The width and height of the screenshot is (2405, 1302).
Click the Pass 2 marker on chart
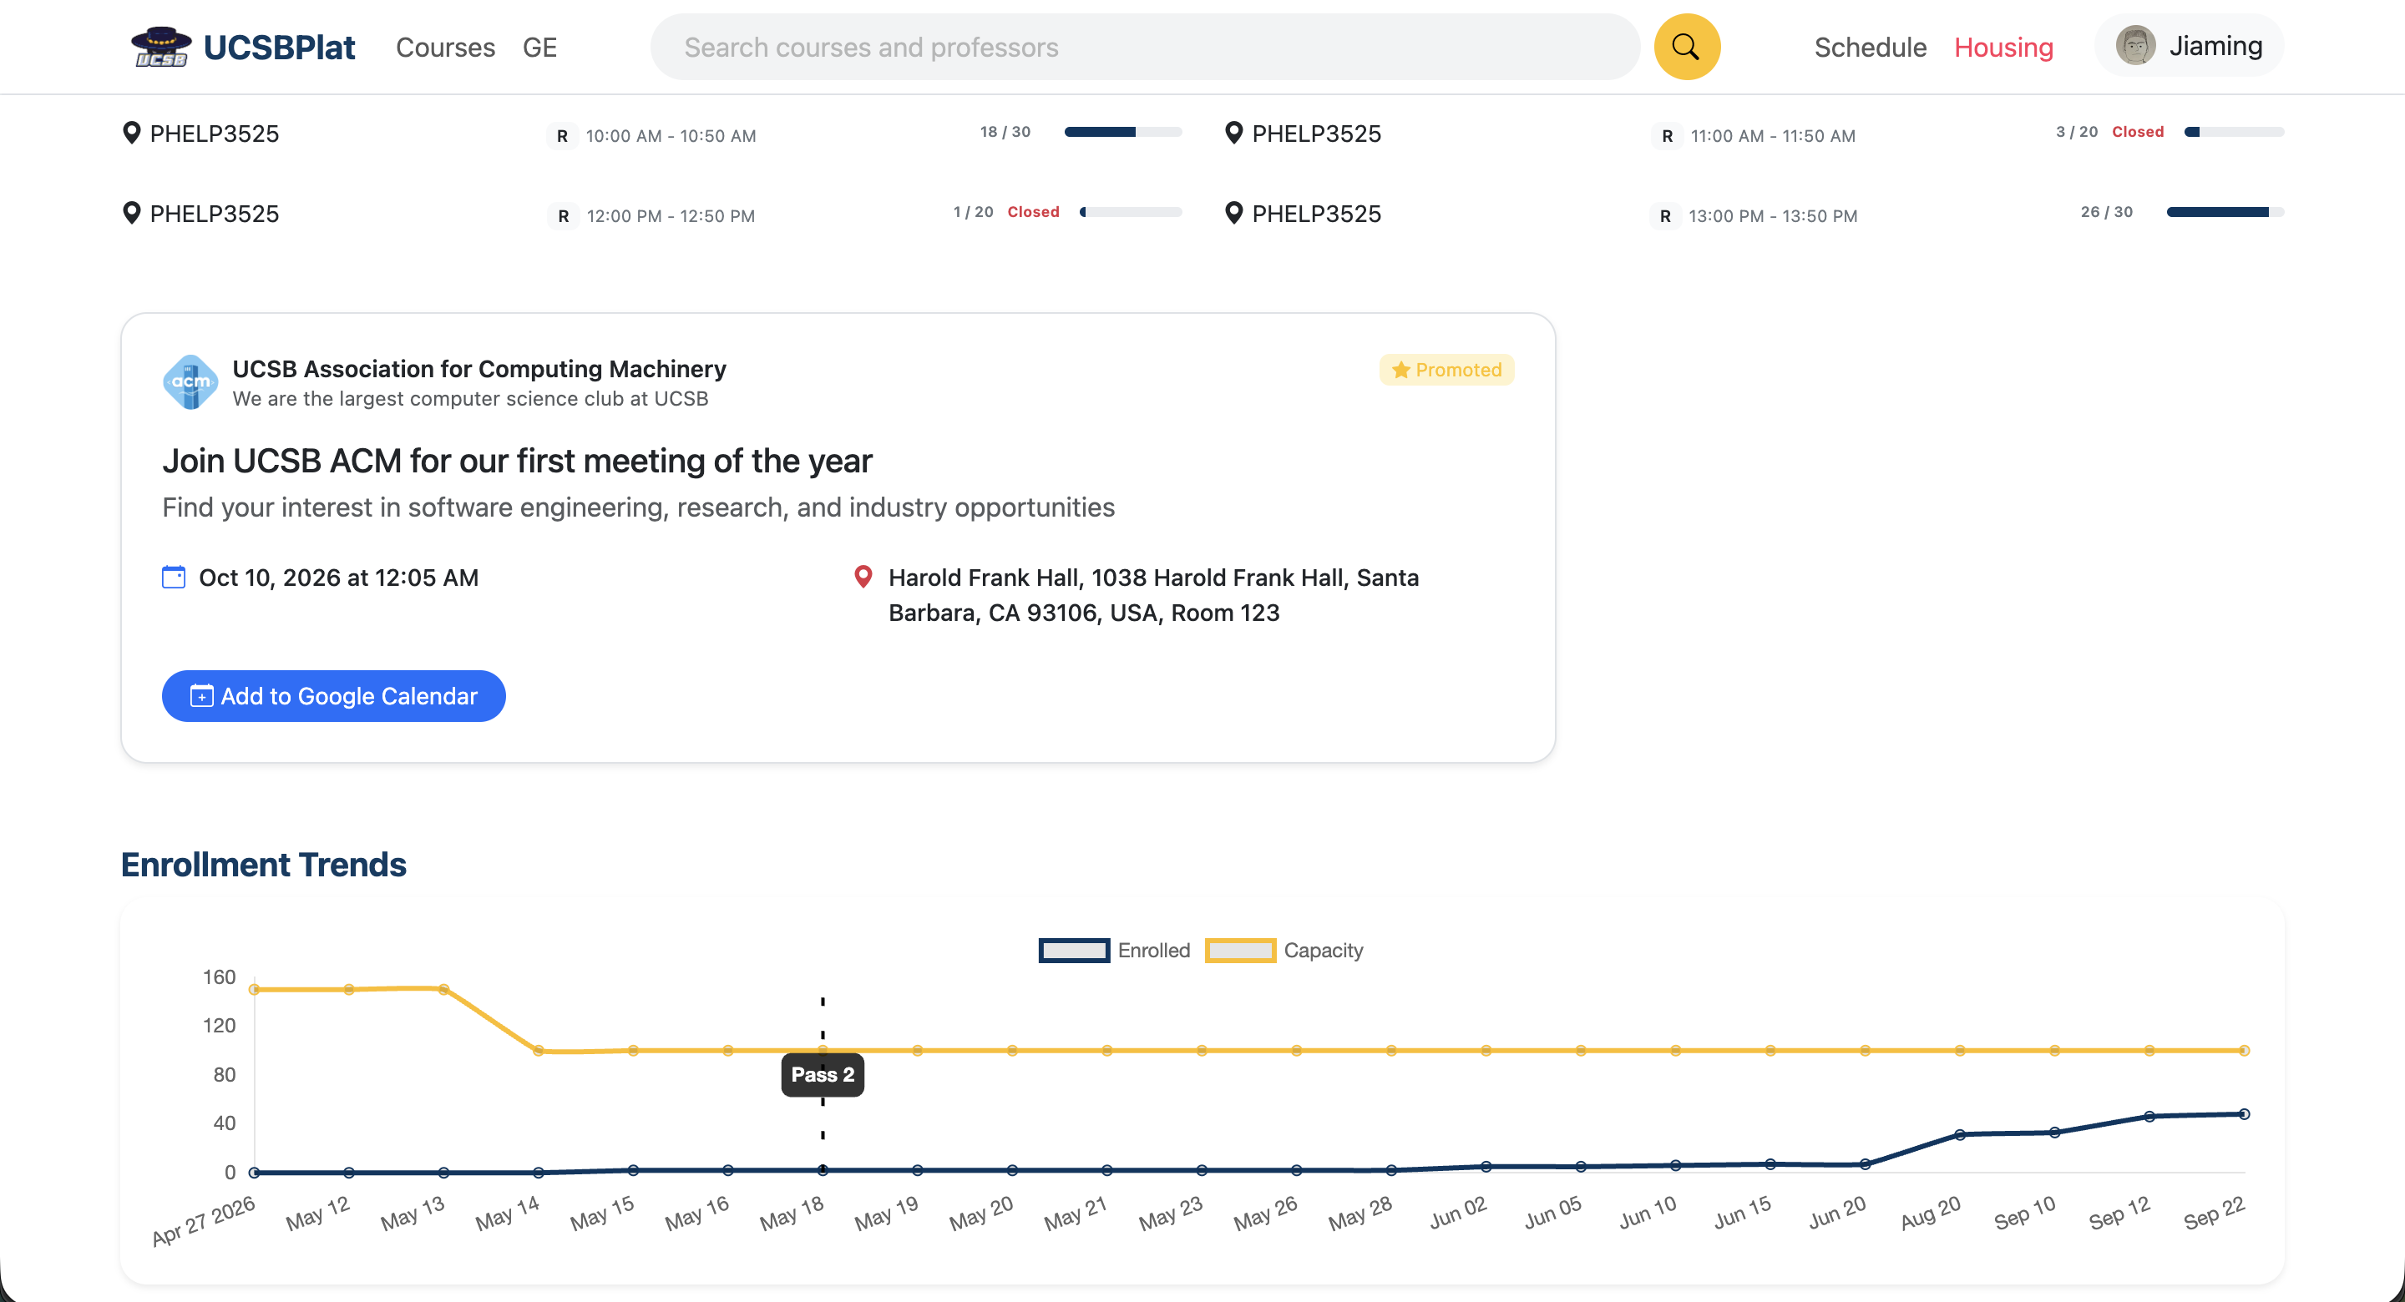click(823, 1074)
